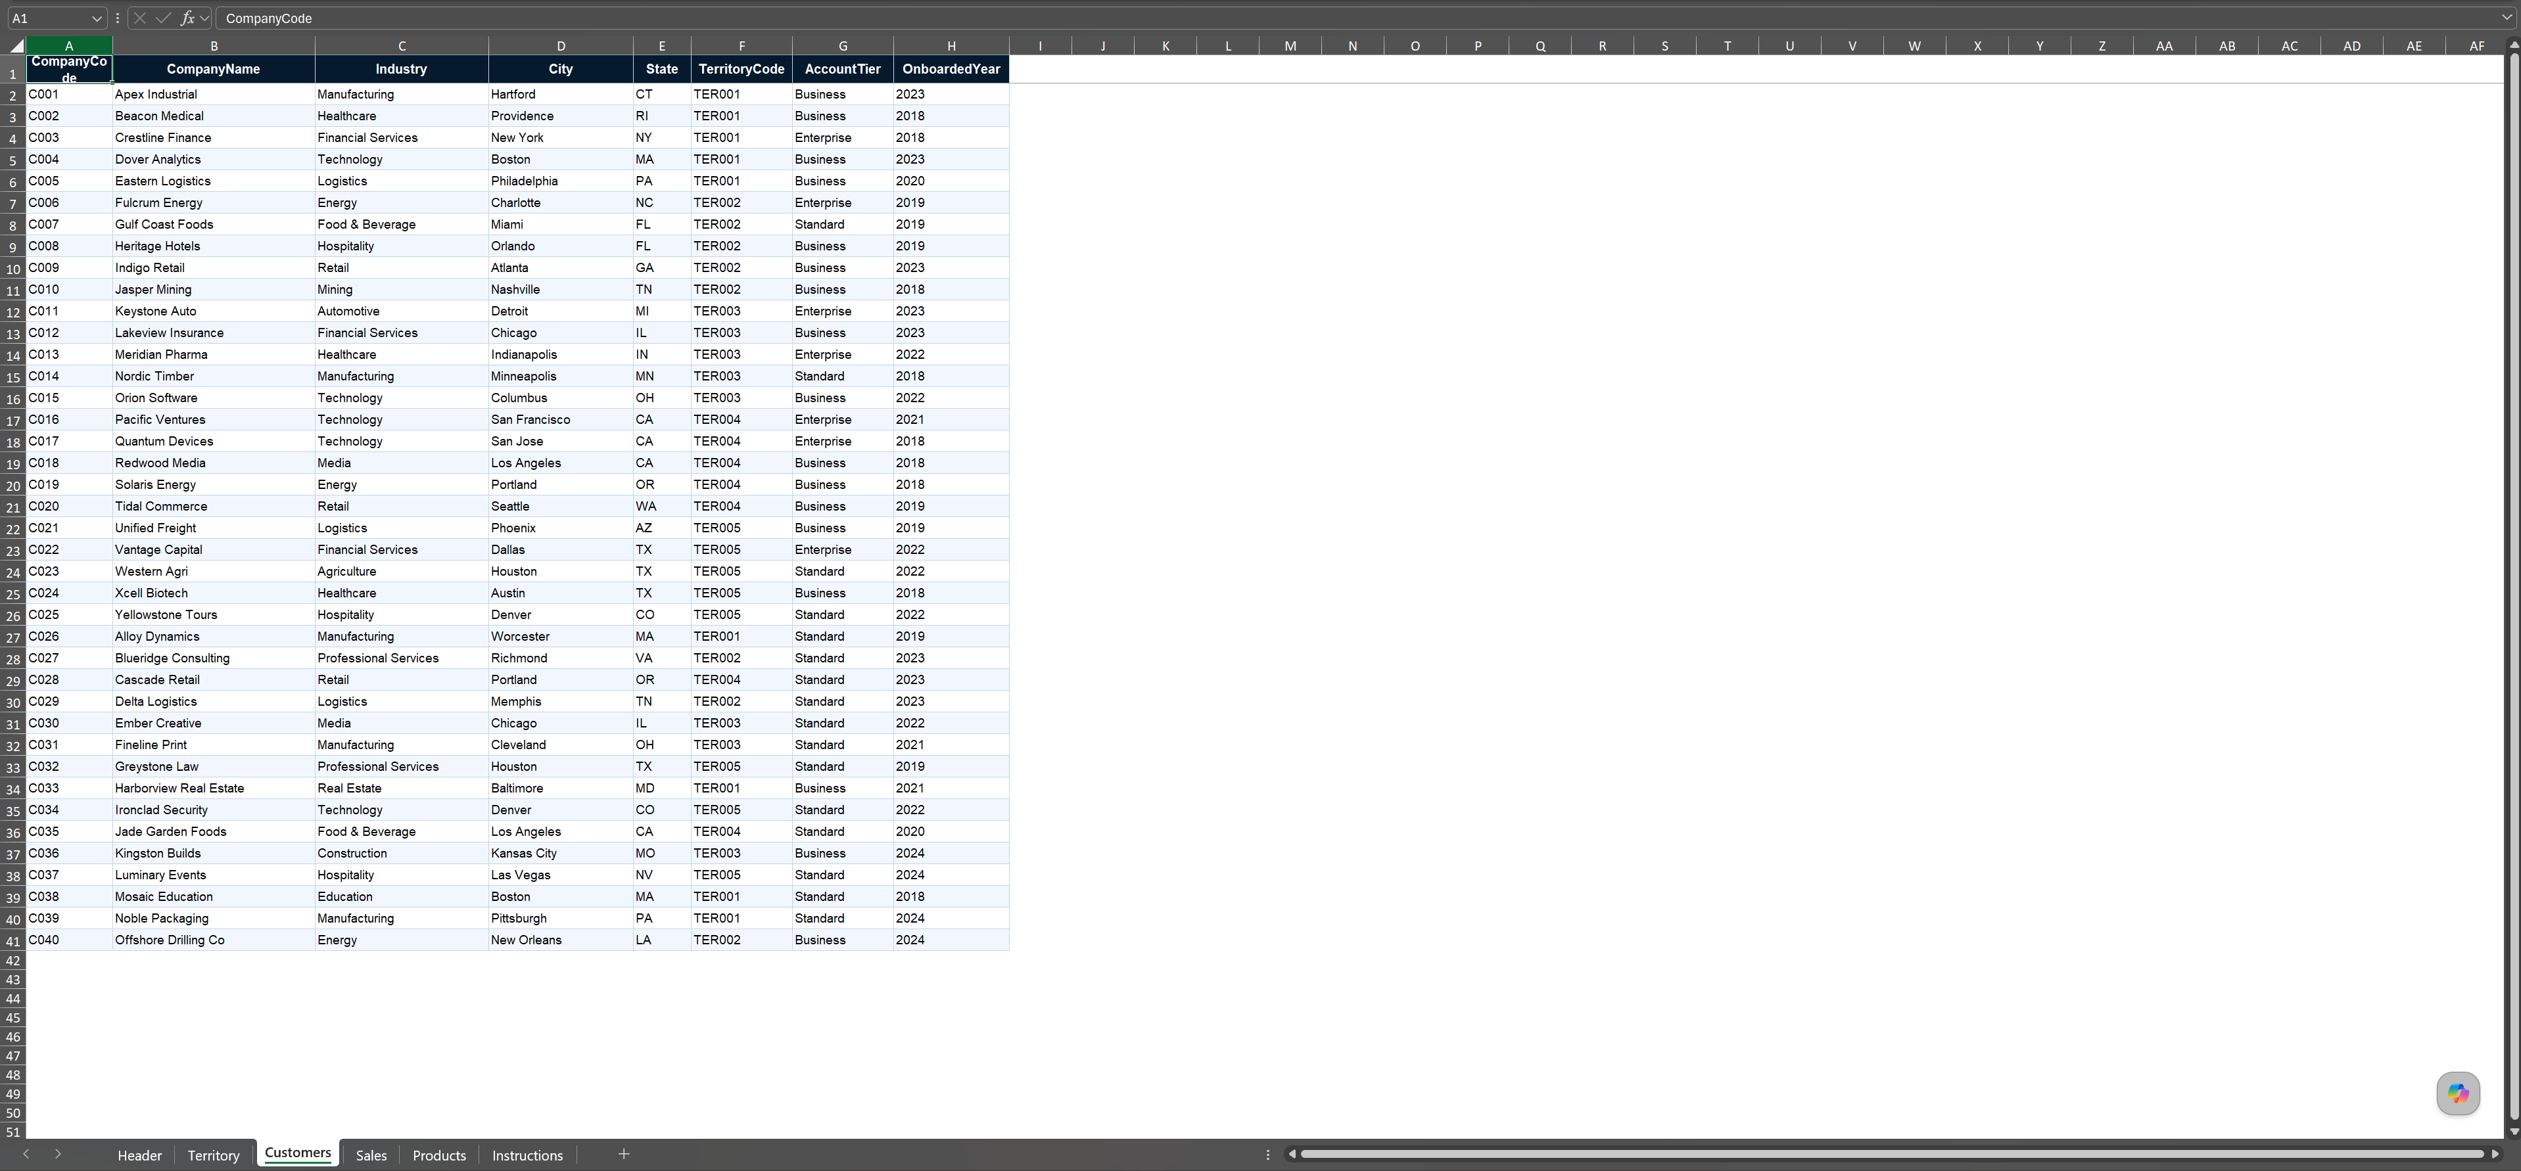Select company code cell C033
Viewport: 2521px width, 1171px height.
point(68,789)
